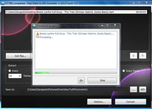The height and width of the screenshot is (109, 152).
Task: Click the Convert button
Action: [130, 102]
